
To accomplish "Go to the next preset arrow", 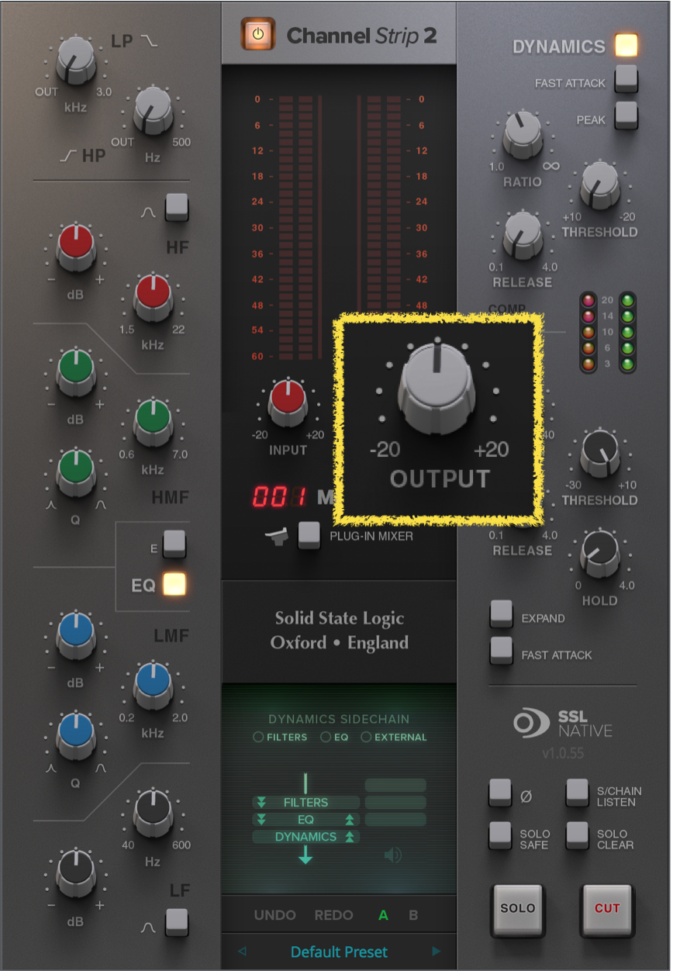I will (x=437, y=951).
